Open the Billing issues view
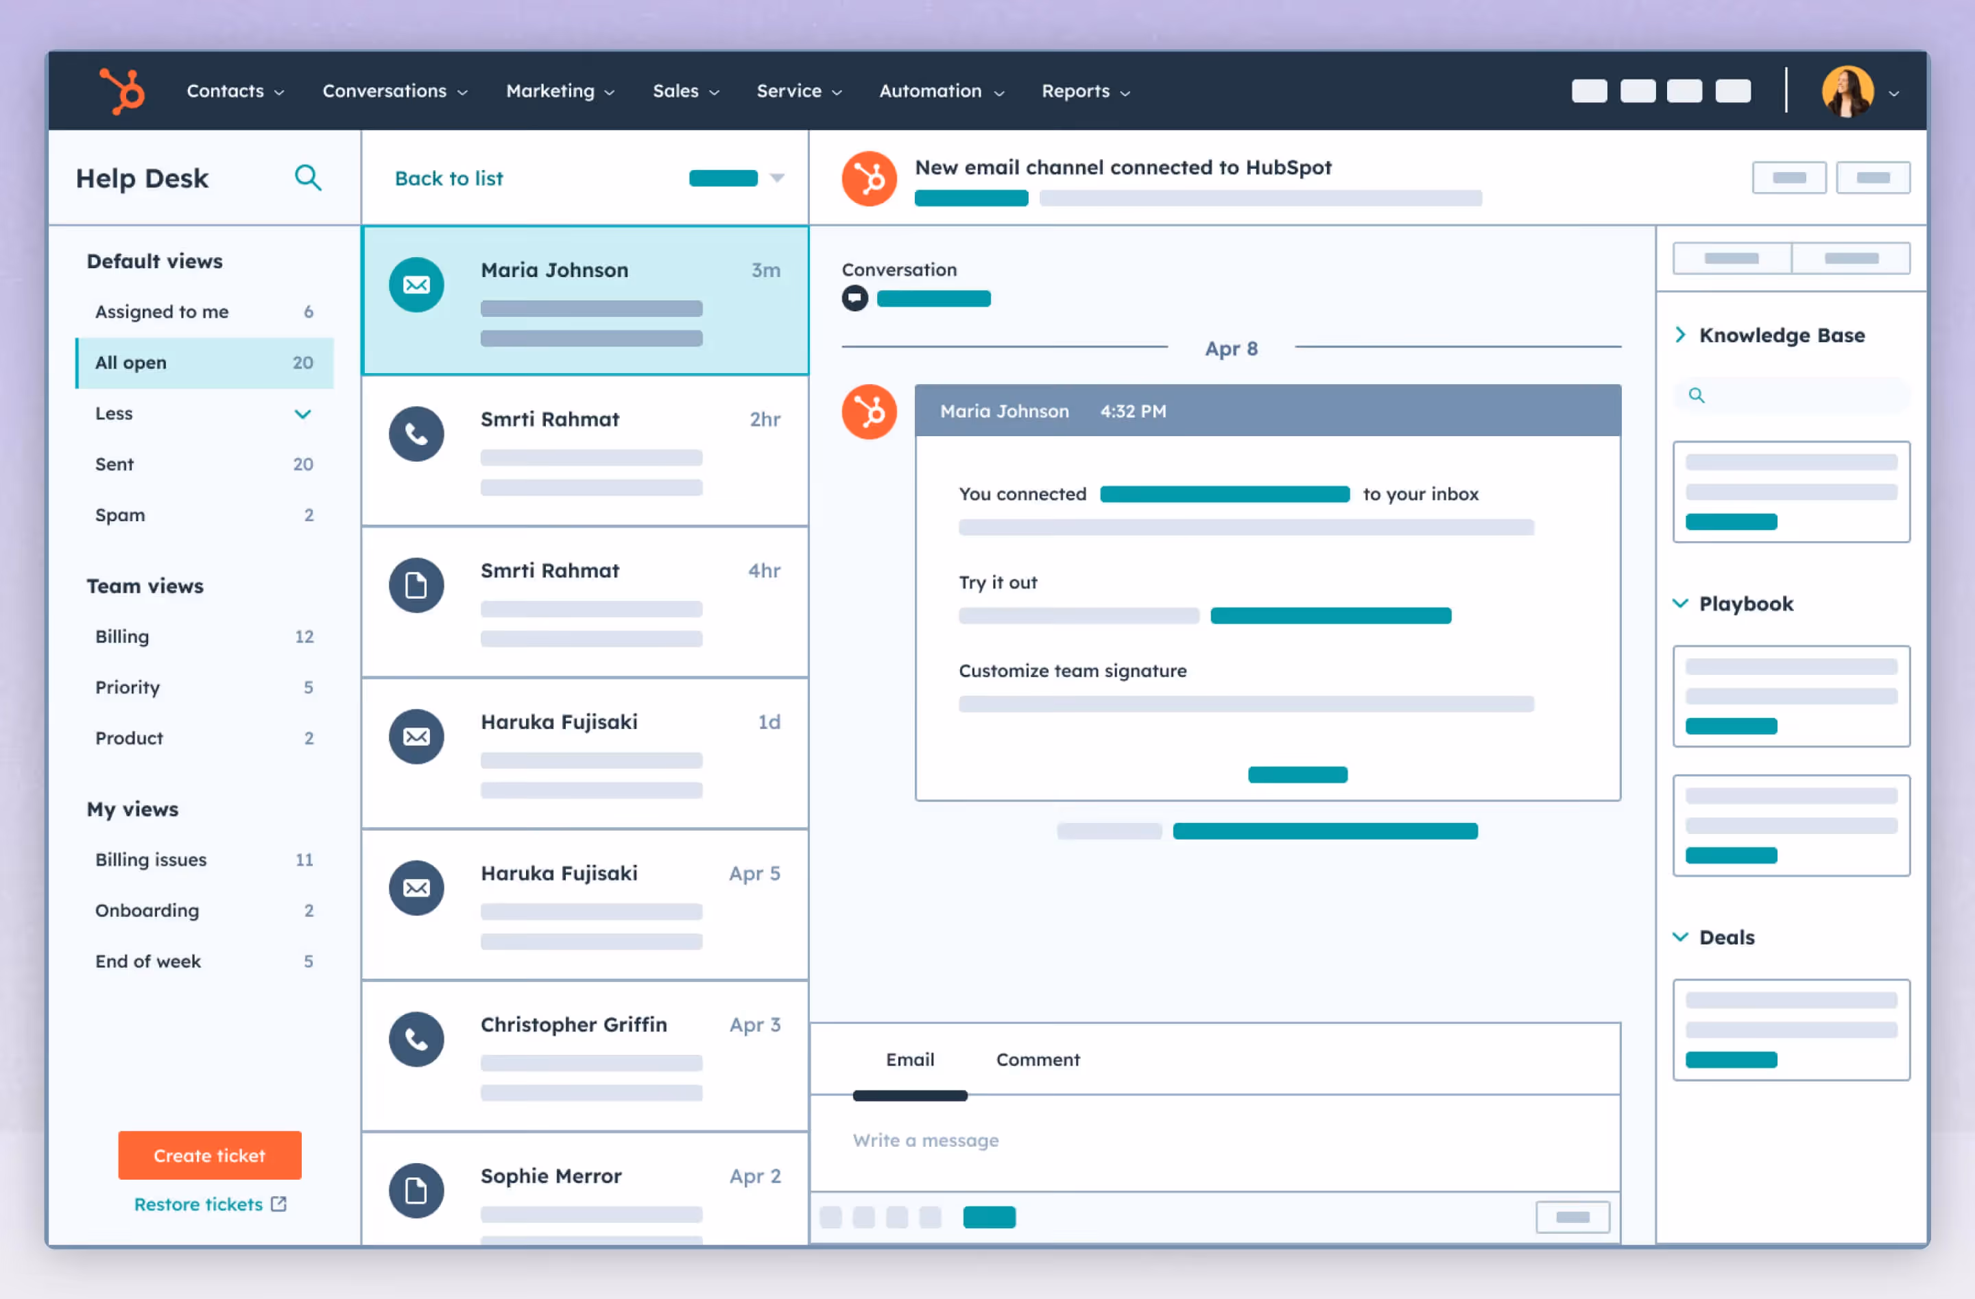The height and width of the screenshot is (1299, 1975). click(204, 860)
